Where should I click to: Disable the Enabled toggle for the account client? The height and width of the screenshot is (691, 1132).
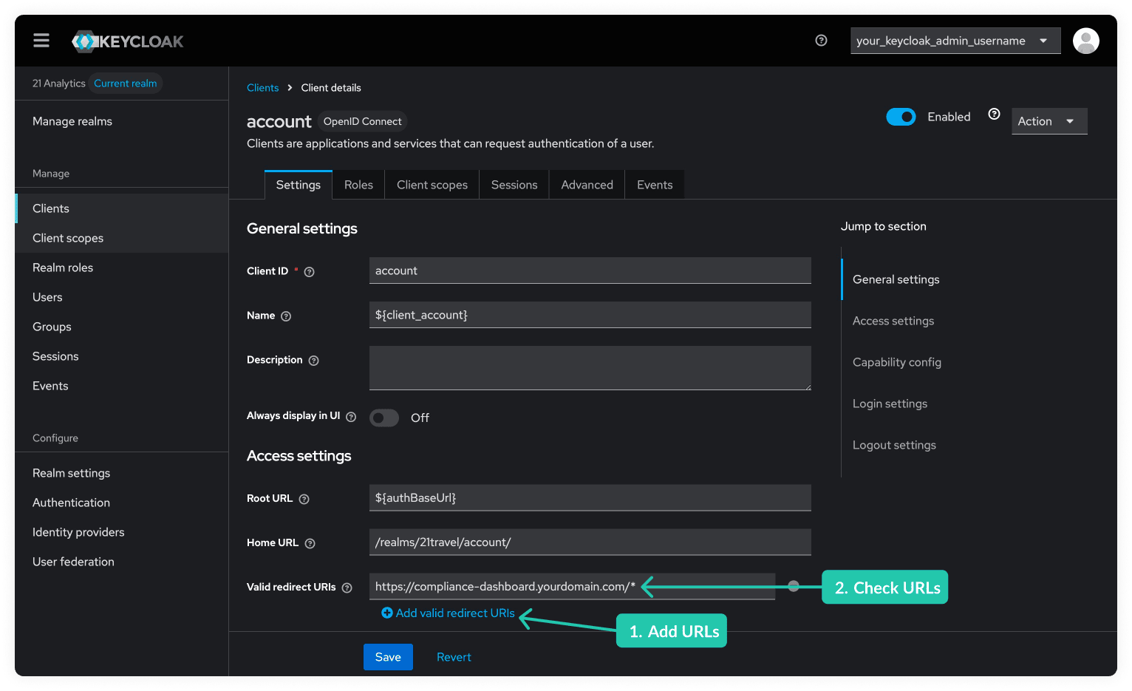(x=901, y=117)
